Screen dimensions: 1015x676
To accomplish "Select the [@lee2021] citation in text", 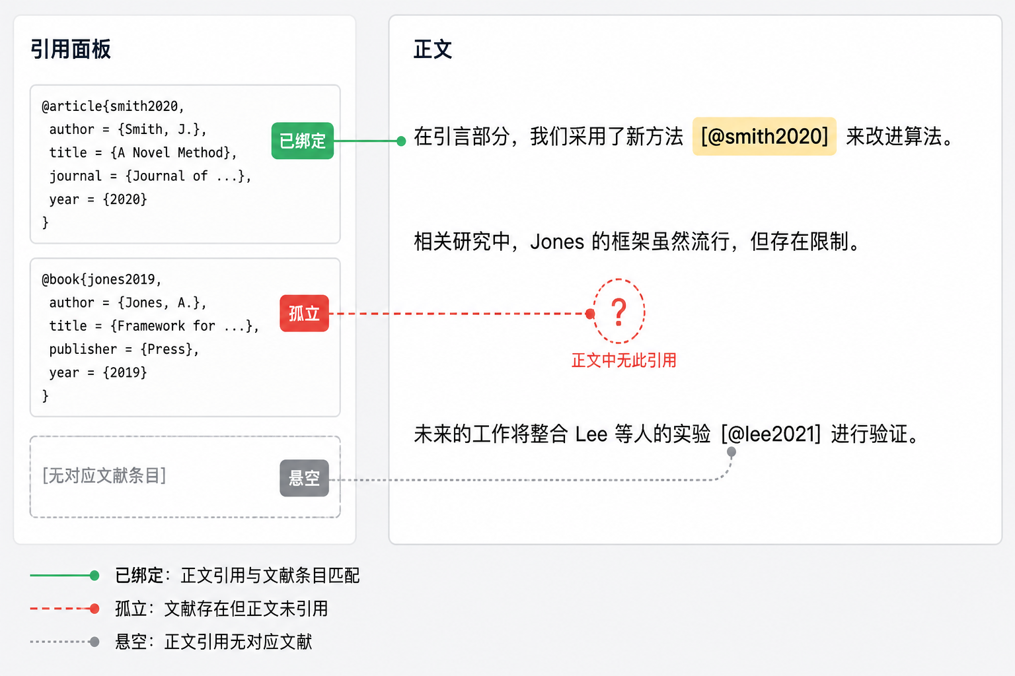I will [771, 434].
